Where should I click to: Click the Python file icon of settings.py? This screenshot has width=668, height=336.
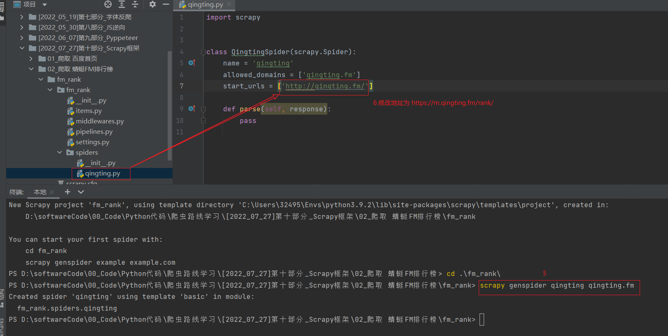[71, 142]
